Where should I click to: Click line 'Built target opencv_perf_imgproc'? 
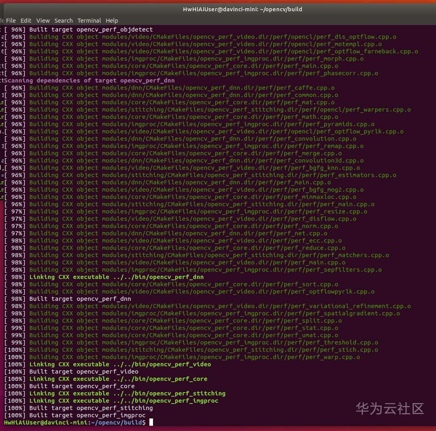pyautogui.click(x=75, y=415)
